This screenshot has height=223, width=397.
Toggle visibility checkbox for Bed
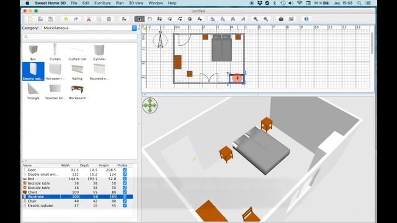point(125,179)
